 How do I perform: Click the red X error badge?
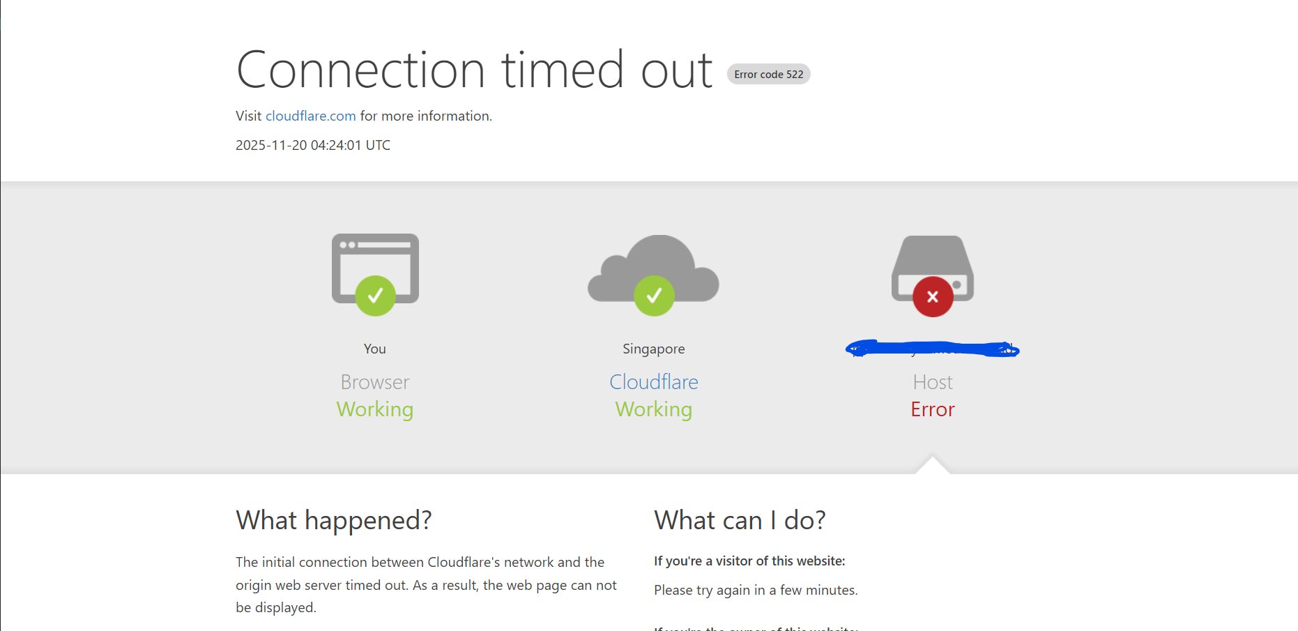pyautogui.click(x=933, y=297)
